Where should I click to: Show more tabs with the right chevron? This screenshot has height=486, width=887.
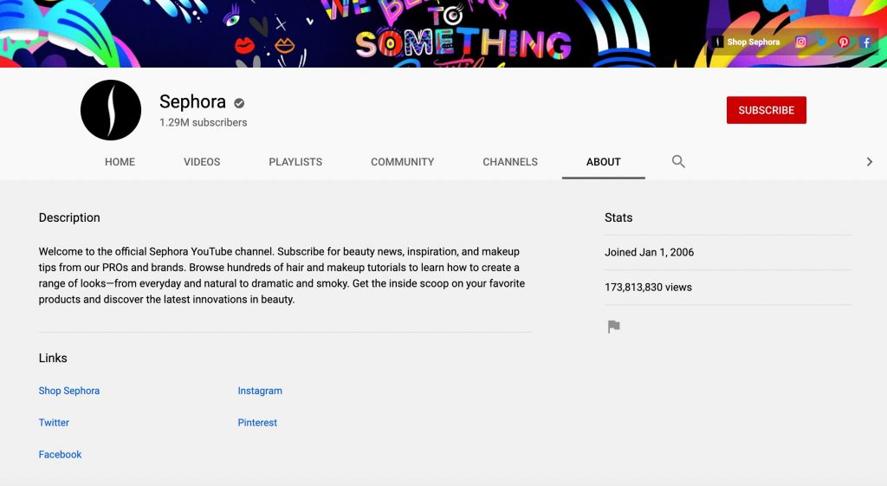870,162
